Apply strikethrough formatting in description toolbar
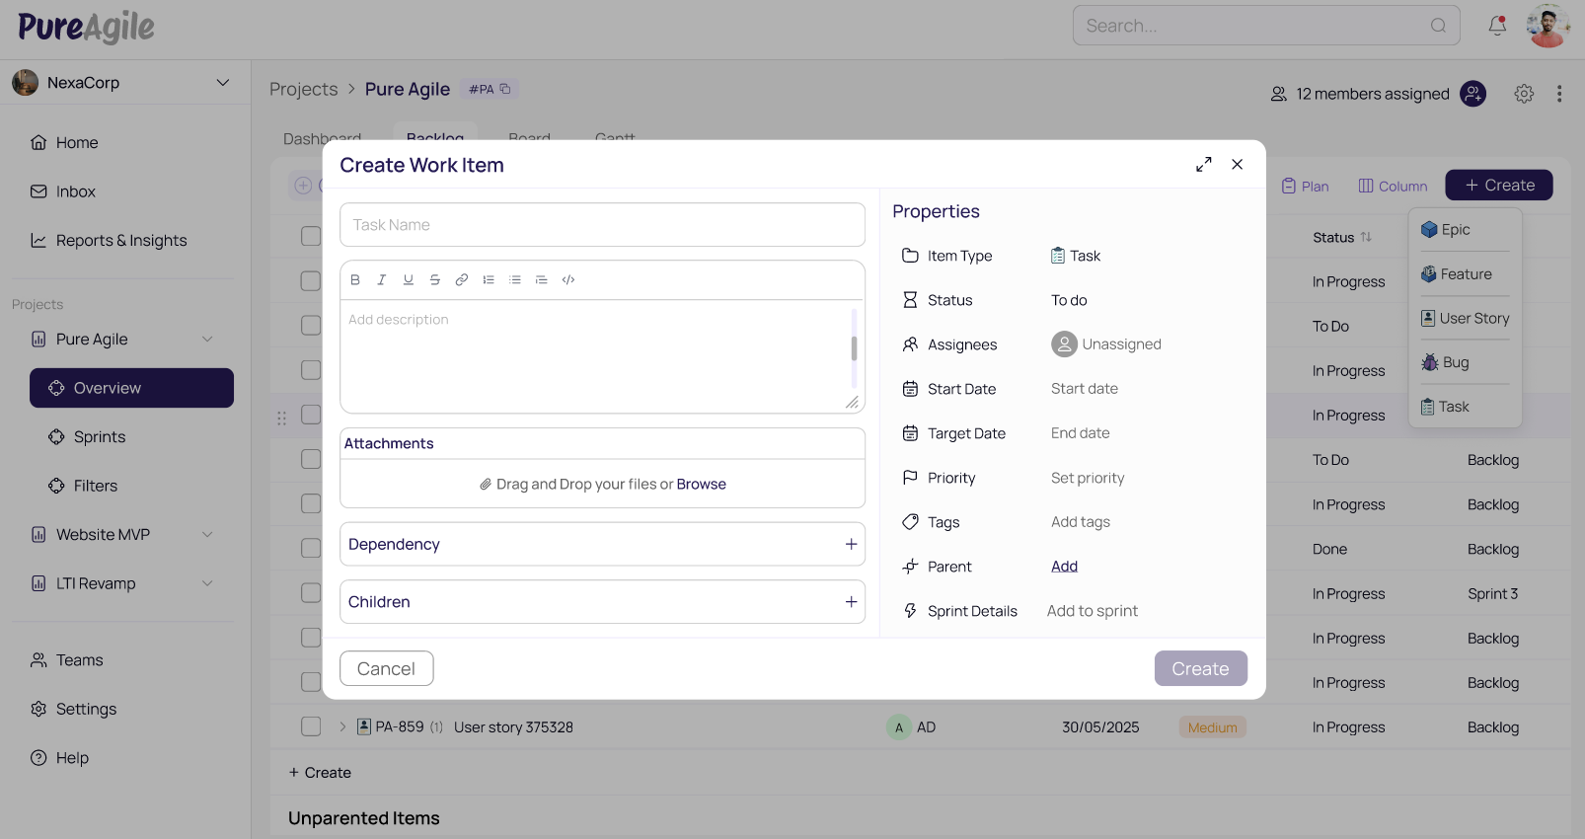This screenshot has width=1585, height=839. [435, 280]
